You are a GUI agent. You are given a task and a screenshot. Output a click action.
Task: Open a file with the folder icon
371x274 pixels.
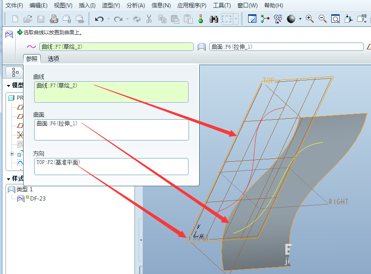[x=28, y=18]
